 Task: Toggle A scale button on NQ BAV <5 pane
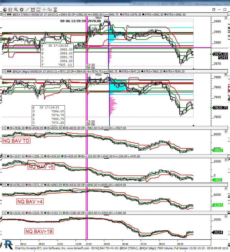click(x=226, y=160)
